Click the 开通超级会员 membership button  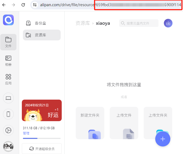[x=42, y=148]
